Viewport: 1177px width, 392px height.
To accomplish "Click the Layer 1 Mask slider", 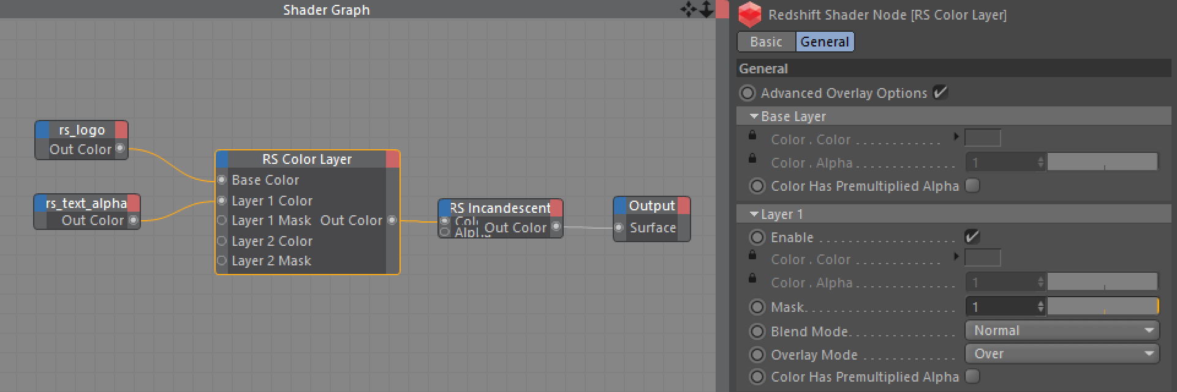I will [x=1102, y=306].
